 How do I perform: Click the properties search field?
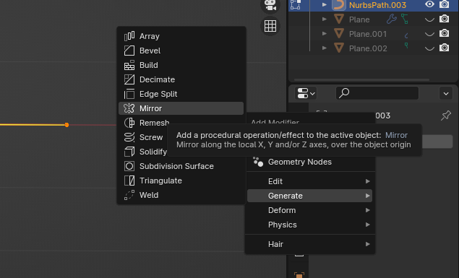click(x=377, y=93)
